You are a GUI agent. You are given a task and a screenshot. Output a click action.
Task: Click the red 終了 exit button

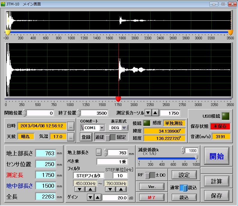point(152,197)
